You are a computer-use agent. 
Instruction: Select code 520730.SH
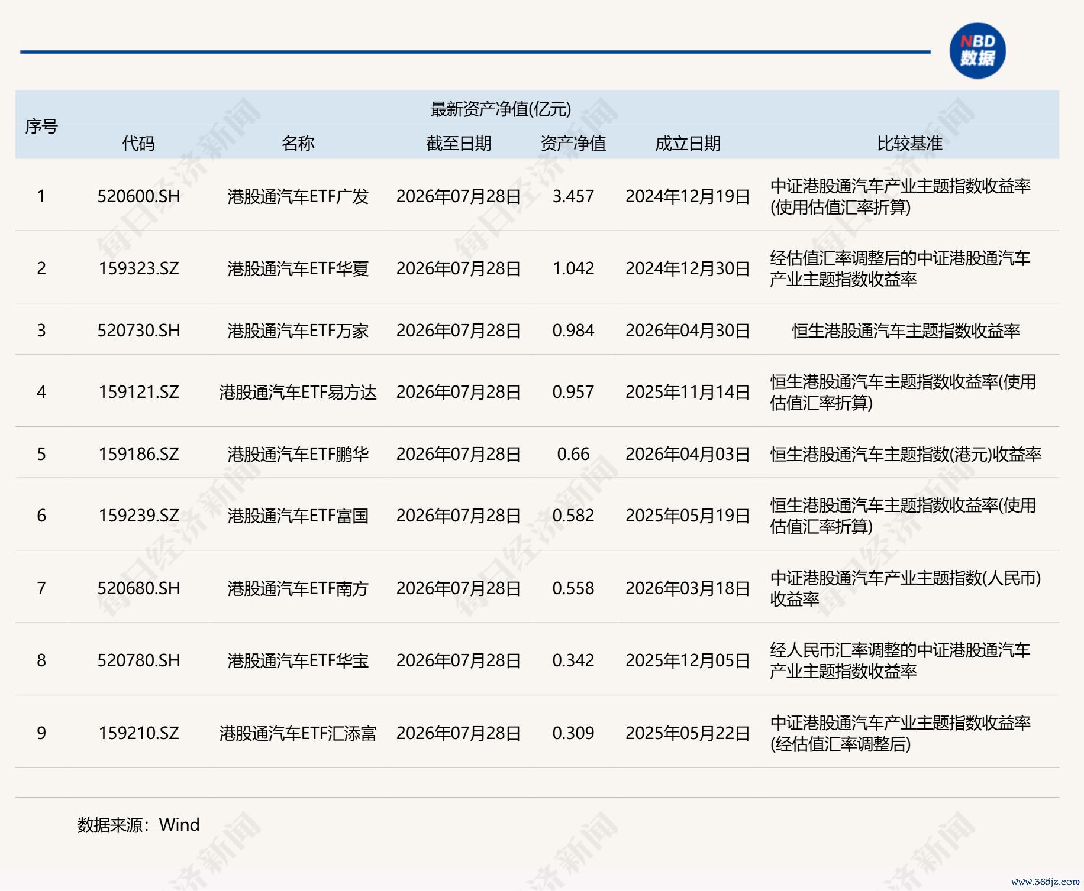click(x=138, y=330)
